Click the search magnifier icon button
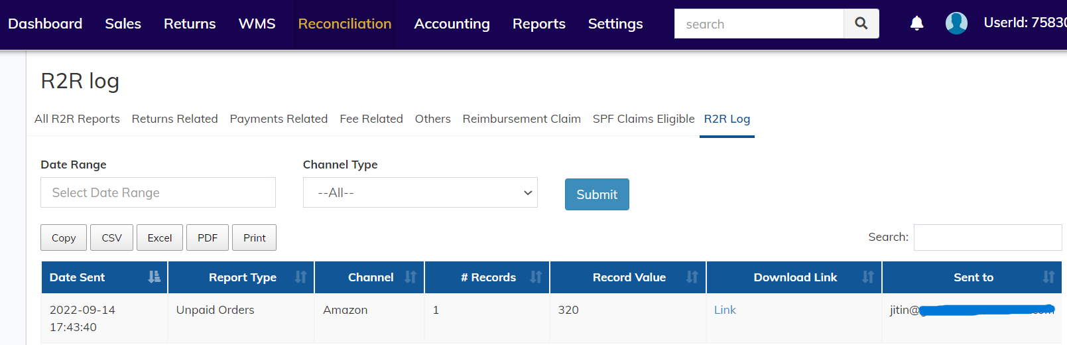The width and height of the screenshot is (1067, 345). point(861,23)
